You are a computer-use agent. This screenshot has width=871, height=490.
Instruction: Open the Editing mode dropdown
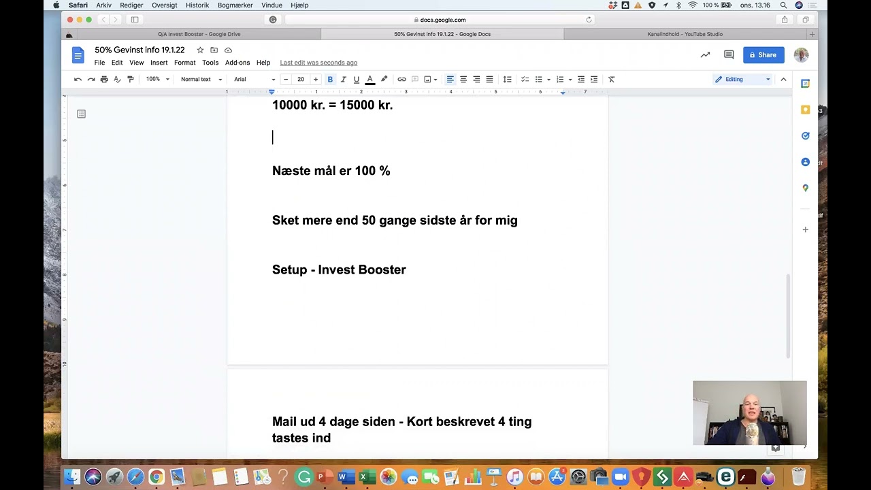742,80
